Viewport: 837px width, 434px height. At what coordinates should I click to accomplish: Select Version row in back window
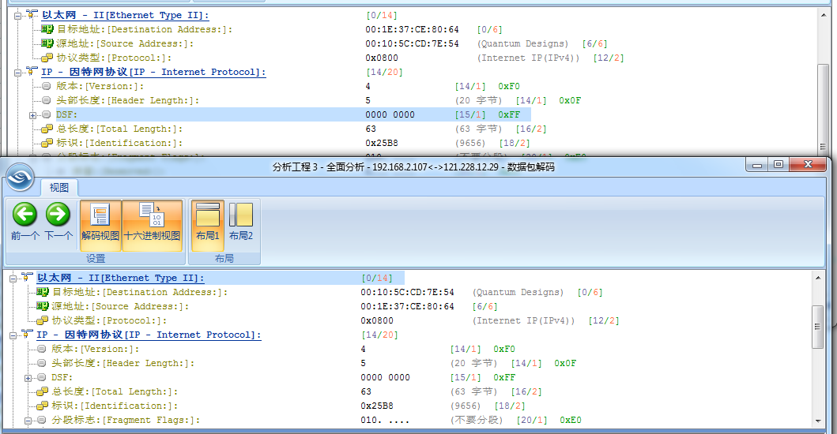tap(288, 86)
